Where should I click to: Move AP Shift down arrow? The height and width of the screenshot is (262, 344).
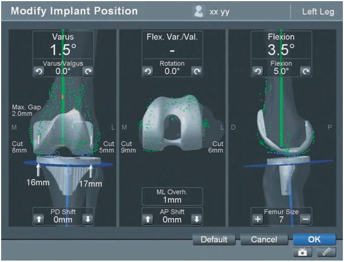[196, 219]
